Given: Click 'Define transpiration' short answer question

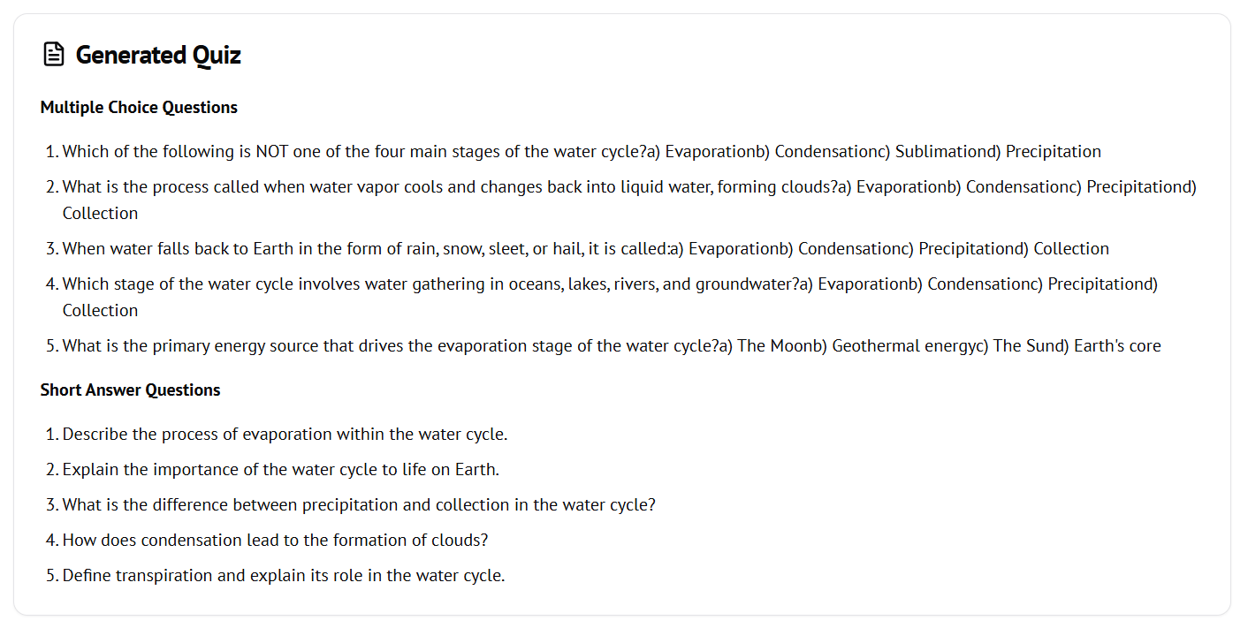Looking at the screenshot, I should (x=283, y=576).
